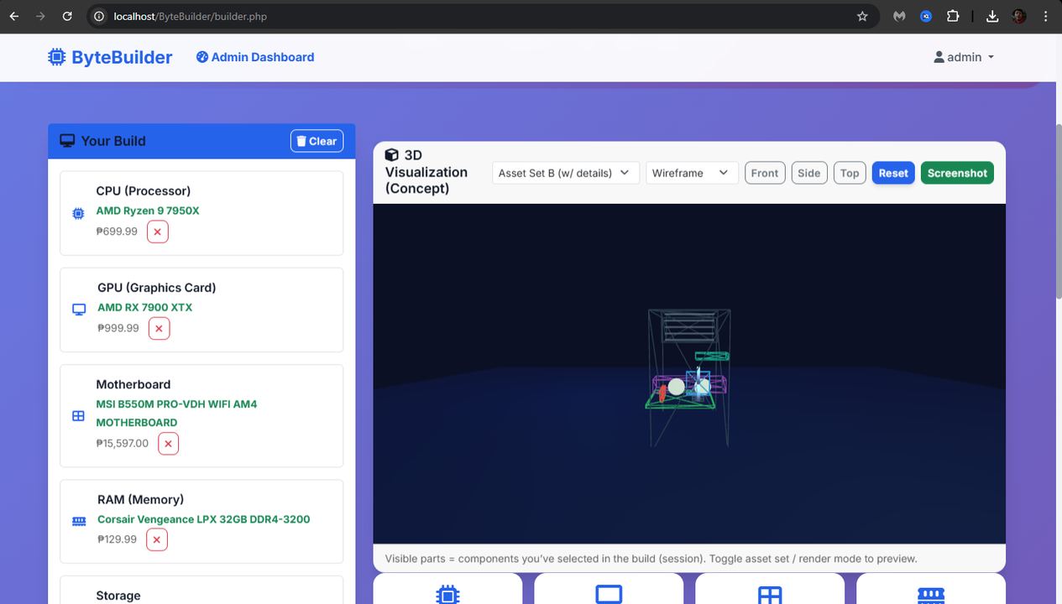
Task: Click the ₱15,597.00 motherboard price
Action: point(123,443)
